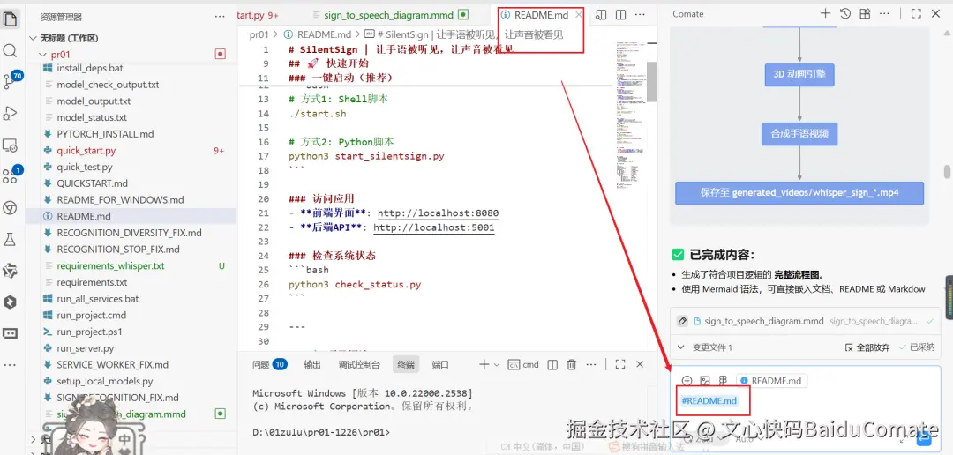The height and width of the screenshot is (455, 953).
Task: Click the 合成手语视频 flowchart node
Action: pos(799,134)
